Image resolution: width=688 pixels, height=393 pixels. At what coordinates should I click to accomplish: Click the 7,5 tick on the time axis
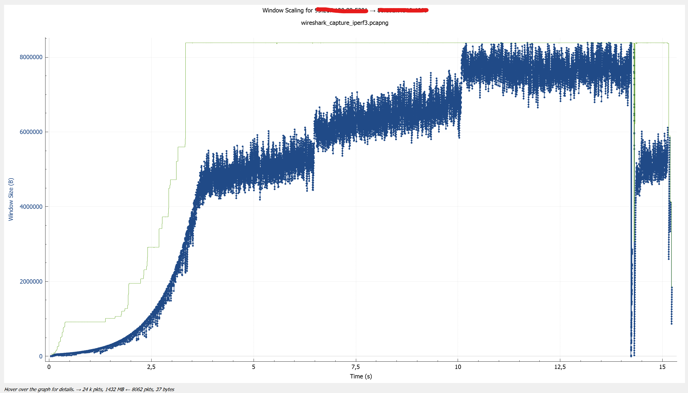point(355,367)
